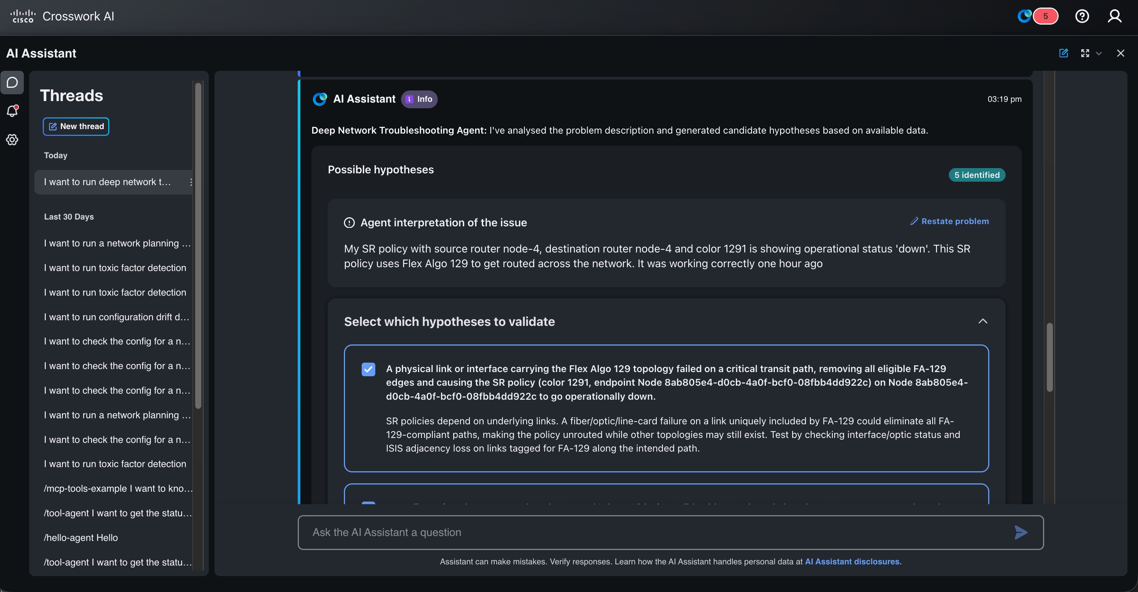Click the 'Today' section label
The image size is (1138, 592).
(56, 156)
